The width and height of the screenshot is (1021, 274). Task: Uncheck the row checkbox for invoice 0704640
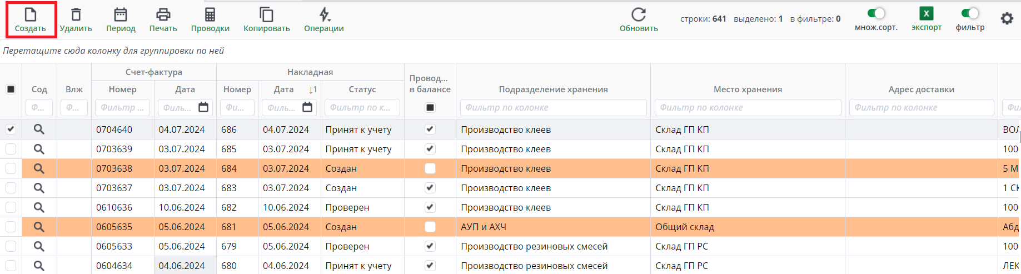pos(11,129)
